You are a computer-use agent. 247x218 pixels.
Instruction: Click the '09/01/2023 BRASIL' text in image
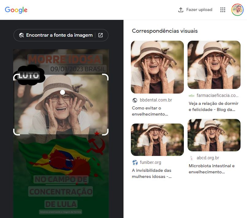pyautogui.click(x=78, y=69)
